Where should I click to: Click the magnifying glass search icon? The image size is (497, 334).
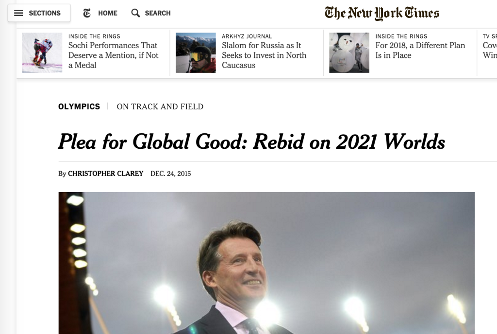[x=135, y=13]
